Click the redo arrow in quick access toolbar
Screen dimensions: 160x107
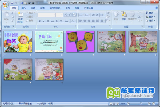(x=22, y=3)
